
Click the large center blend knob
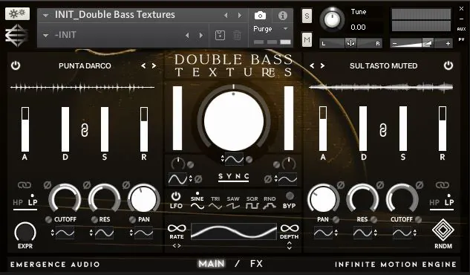(234, 121)
